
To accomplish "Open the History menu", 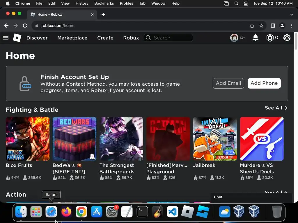I will (x=82, y=3).
